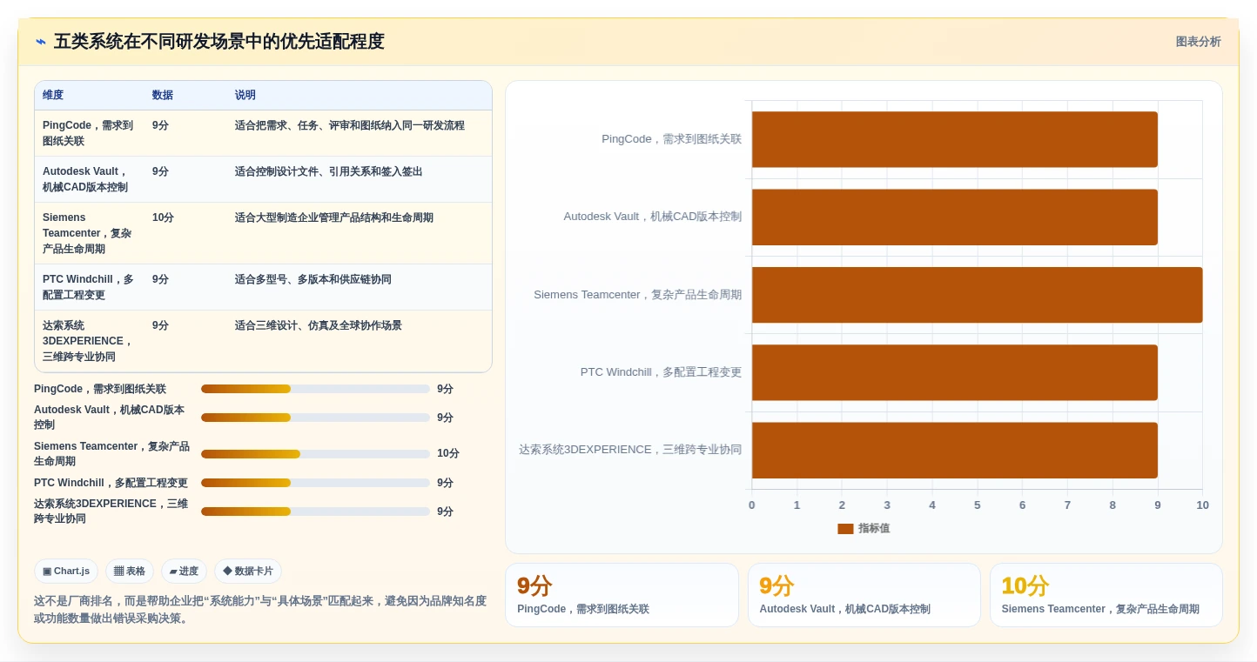Screen dimensions: 1257x662
Task: Open the 9分 PingCode data card
Action: tap(622, 595)
